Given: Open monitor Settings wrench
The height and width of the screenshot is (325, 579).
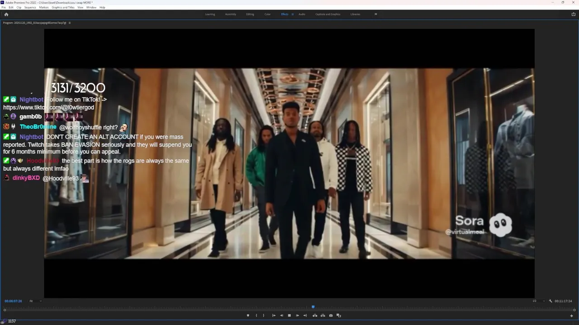Looking at the screenshot, I should tap(551, 301).
